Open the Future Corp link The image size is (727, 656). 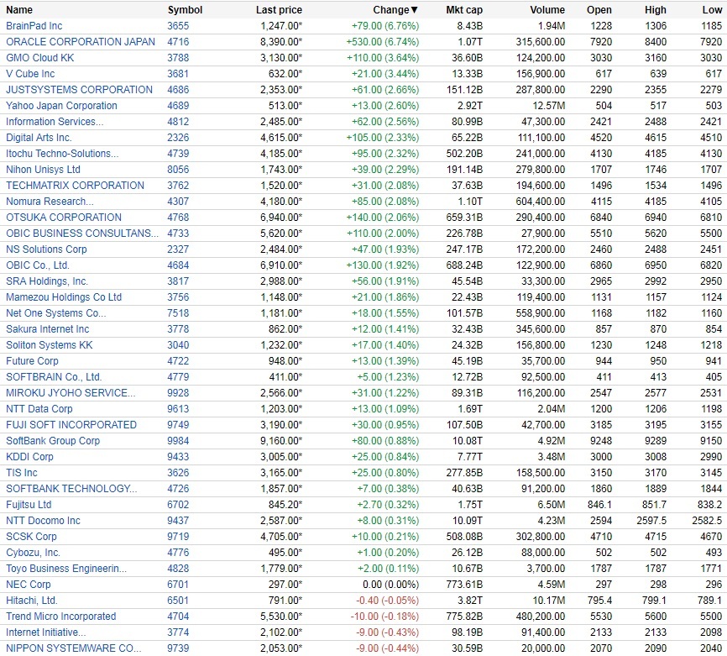[32, 361]
